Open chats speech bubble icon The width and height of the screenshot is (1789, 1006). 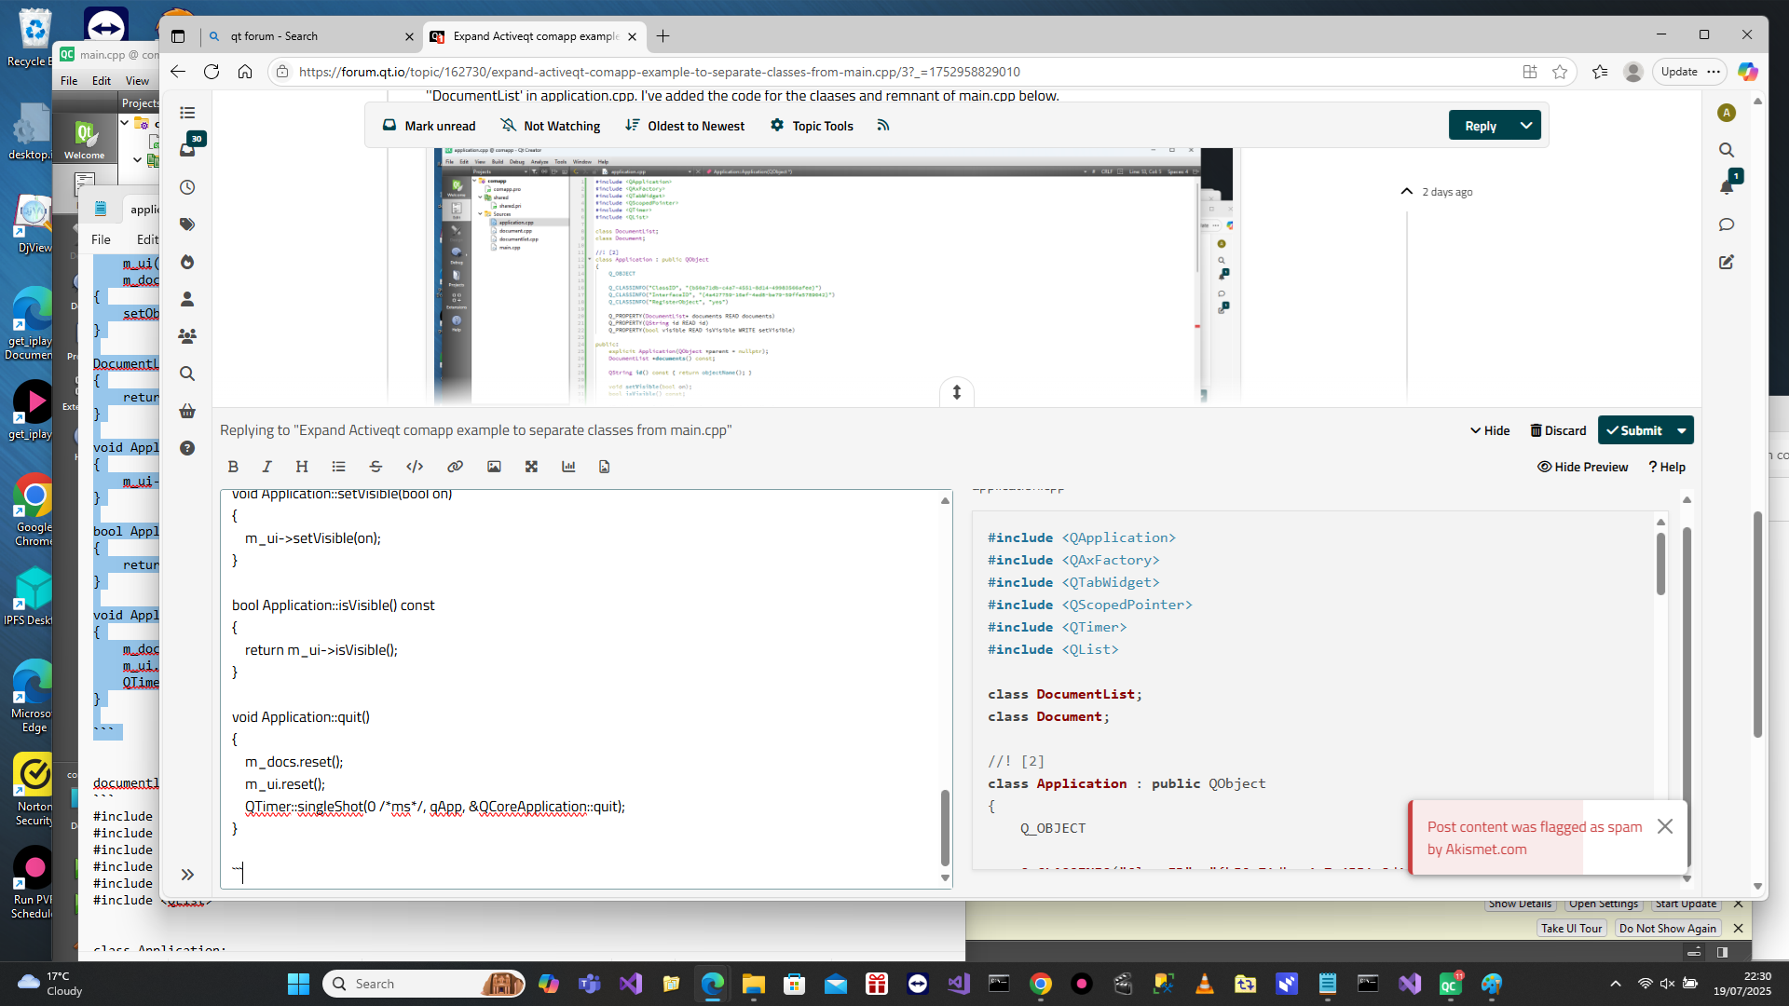(x=1727, y=224)
